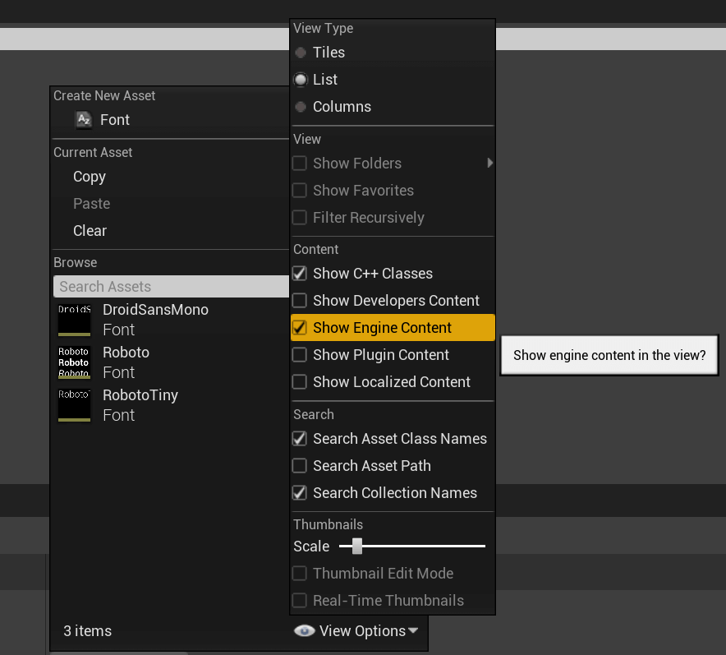The height and width of the screenshot is (655, 726).
Task: Uncheck Search Asset Class Names
Action: tap(300, 438)
